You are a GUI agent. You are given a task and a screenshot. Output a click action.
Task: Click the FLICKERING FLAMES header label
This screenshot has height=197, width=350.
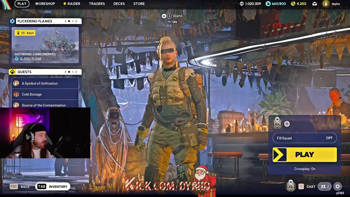point(35,21)
